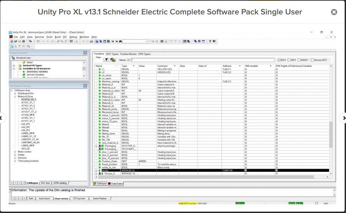Select the ATV312_V5_1 drive in Hardware Catalog
This screenshot has width=346, height=213.
[29, 99]
